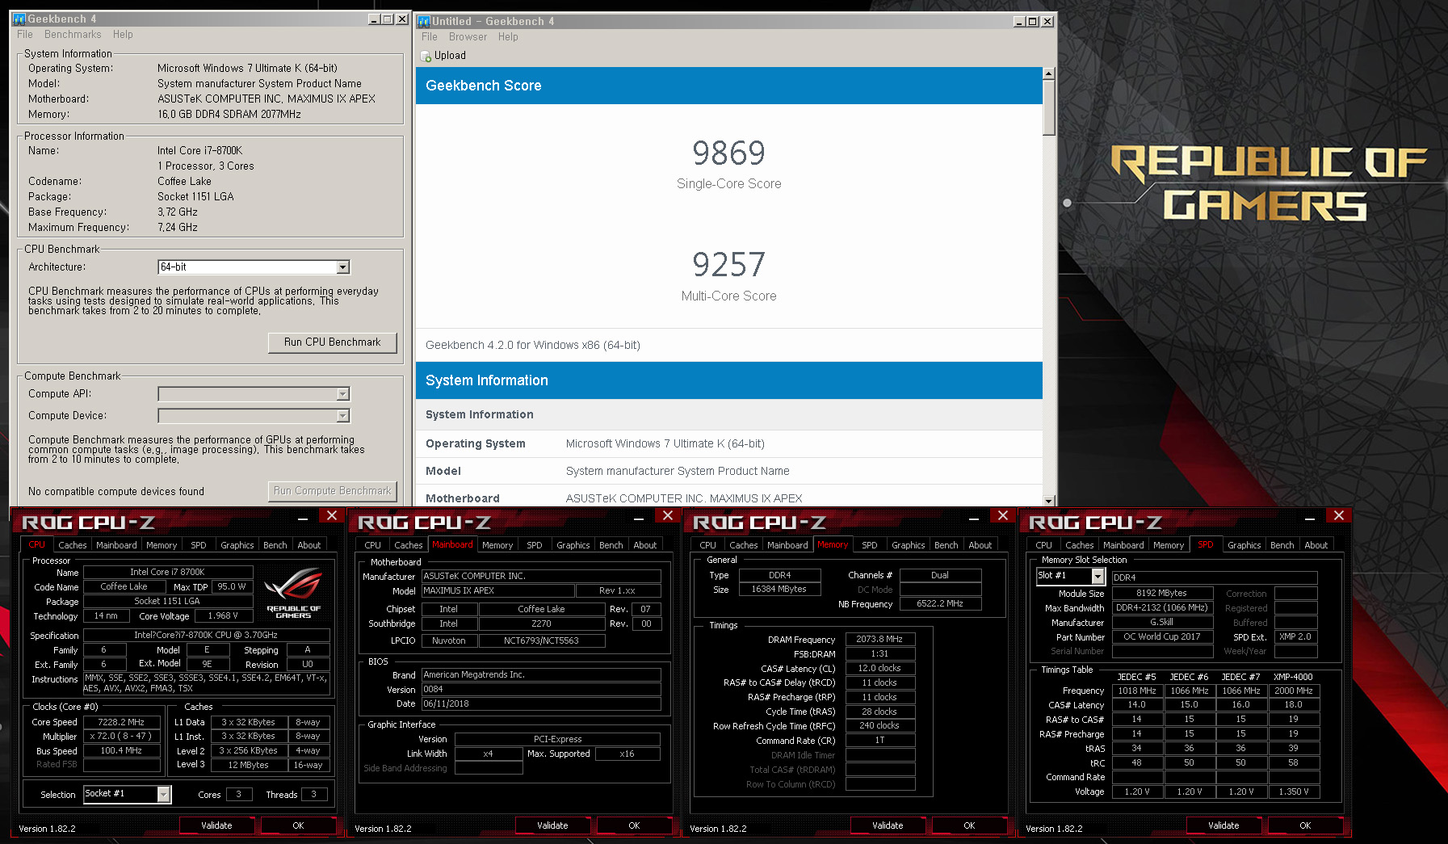Screen dimensions: 1448x844
Task: Minimize the CPU-Z Memory window
Action: pos(974,519)
